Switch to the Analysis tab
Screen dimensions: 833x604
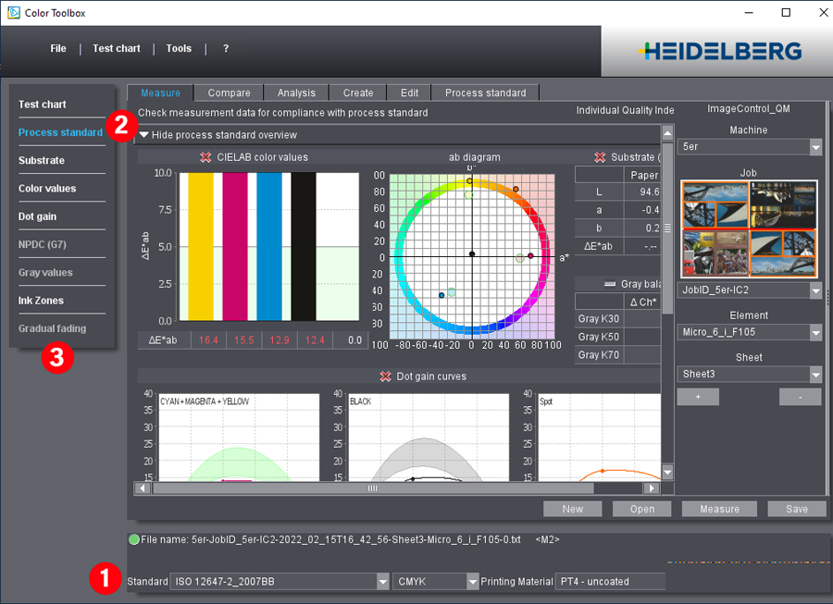click(296, 92)
